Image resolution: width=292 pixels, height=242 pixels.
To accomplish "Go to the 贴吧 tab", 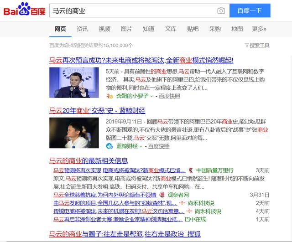I will coord(193,29).
